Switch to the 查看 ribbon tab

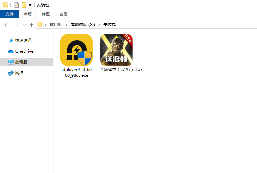pos(64,14)
